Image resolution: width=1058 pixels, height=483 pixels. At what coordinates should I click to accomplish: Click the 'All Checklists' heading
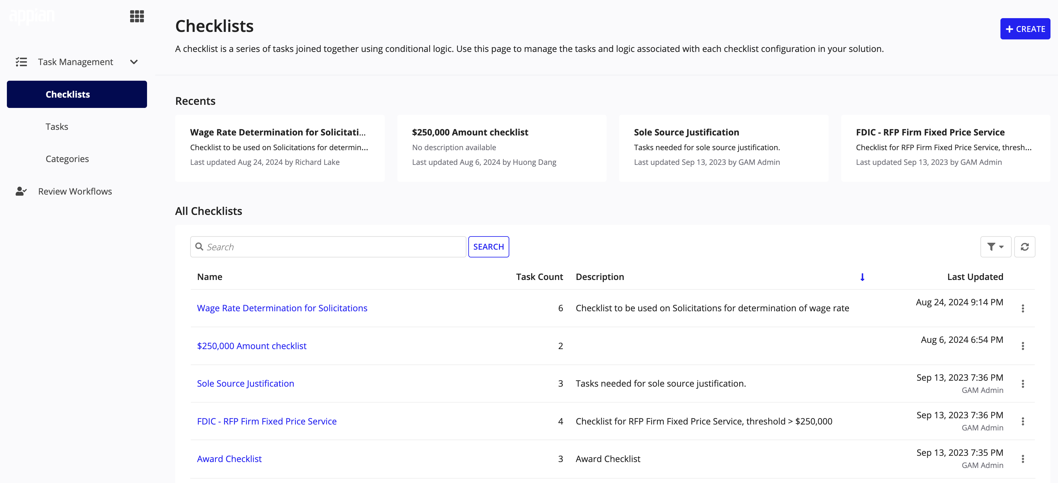tap(209, 211)
